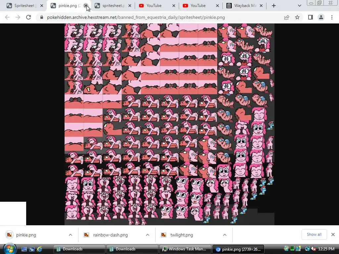Go forward using the browser forward arrow

18,17
